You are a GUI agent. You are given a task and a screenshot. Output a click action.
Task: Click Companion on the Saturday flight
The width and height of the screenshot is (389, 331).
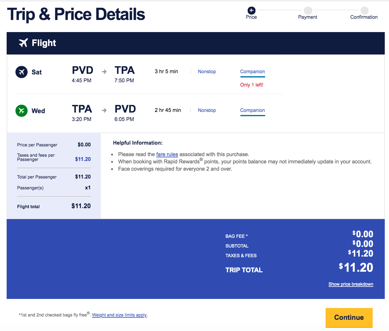pyautogui.click(x=252, y=72)
